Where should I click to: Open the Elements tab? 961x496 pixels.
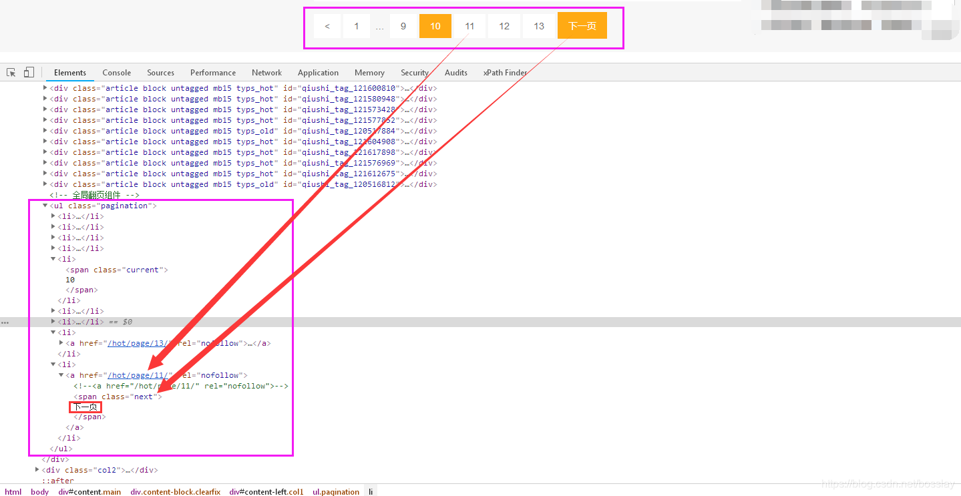click(x=70, y=73)
